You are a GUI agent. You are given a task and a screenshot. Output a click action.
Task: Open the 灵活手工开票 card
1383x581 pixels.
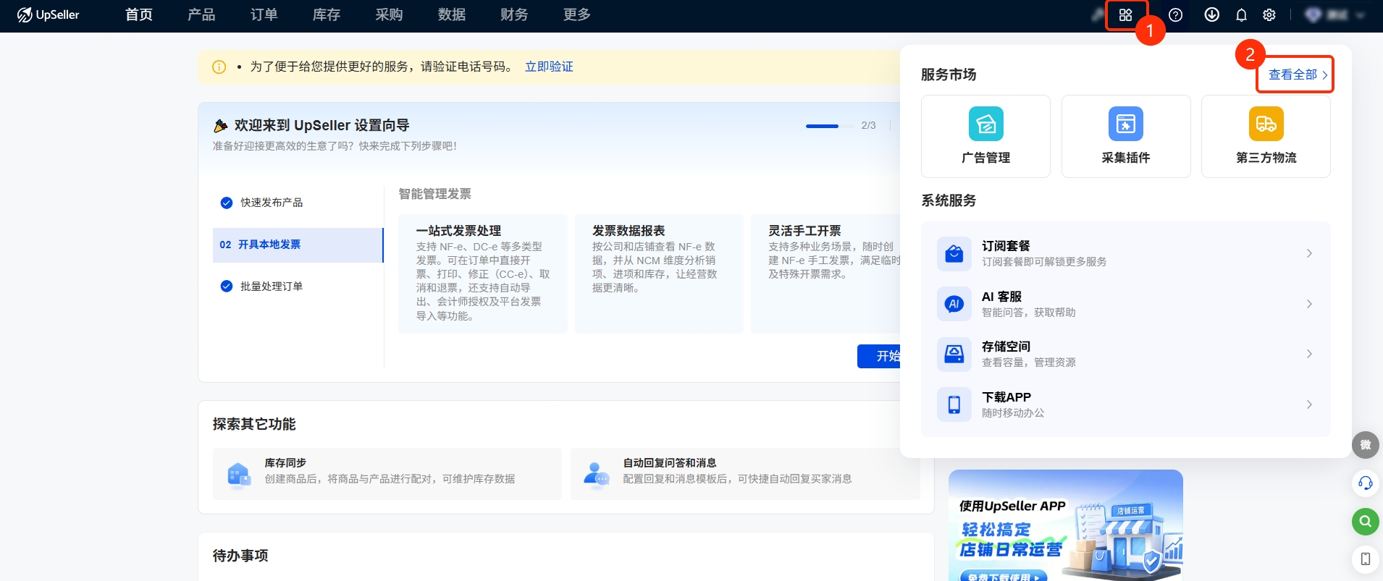[x=825, y=273]
